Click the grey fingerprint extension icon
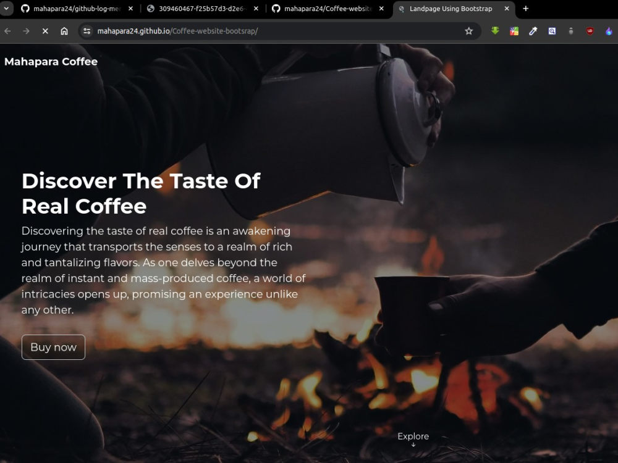Viewport: 618px width, 463px height. (570, 30)
